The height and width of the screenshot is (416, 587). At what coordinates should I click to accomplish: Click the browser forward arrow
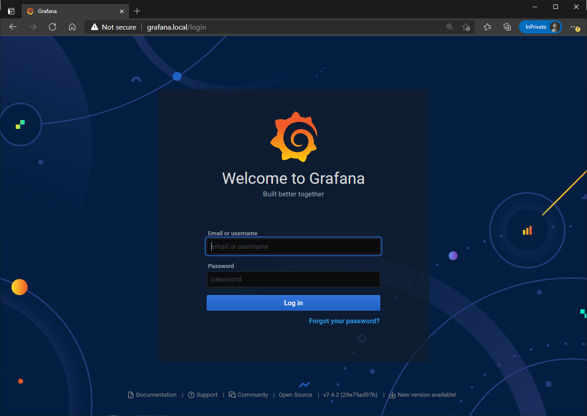33,27
